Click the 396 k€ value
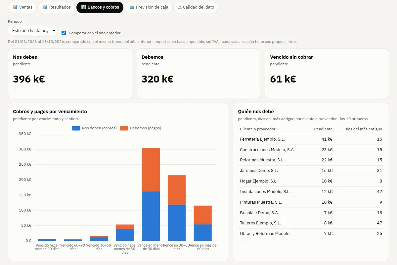The width and height of the screenshot is (397, 265). click(29, 79)
